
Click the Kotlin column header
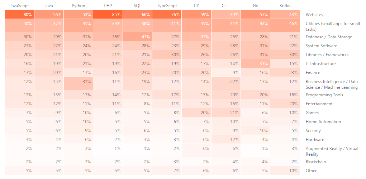[x=285, y=6]
